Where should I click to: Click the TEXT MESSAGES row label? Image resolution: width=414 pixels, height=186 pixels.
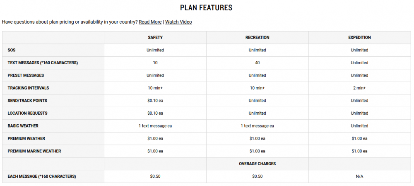pos(43,63)
